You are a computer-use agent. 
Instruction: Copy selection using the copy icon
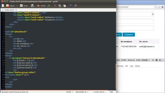pos(60,6)
